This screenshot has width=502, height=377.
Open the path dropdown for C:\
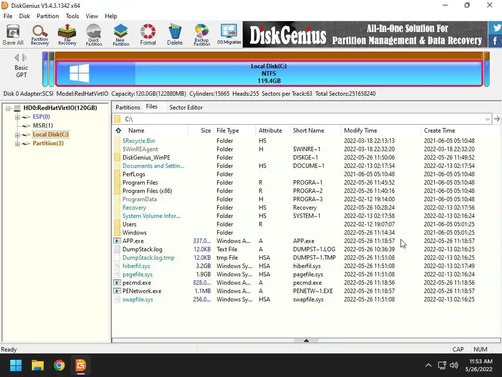[x=487, y=119]
